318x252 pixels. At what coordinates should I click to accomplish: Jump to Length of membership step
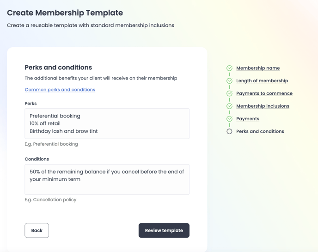point(262,81)
